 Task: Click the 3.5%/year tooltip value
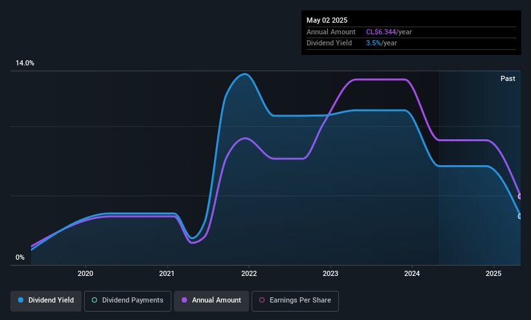point(382,43)
